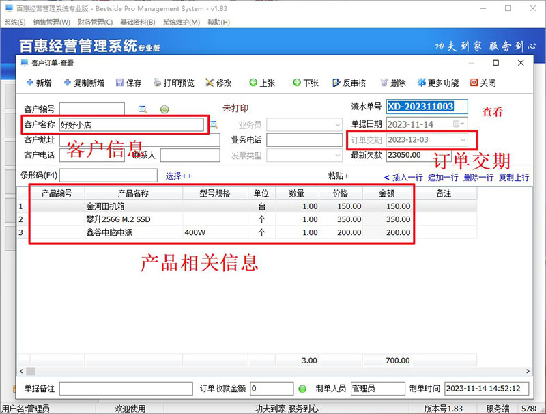Open 更多功能 (More functions)
This screenshot has width=546, height=414.
click(x=421, y=83)
